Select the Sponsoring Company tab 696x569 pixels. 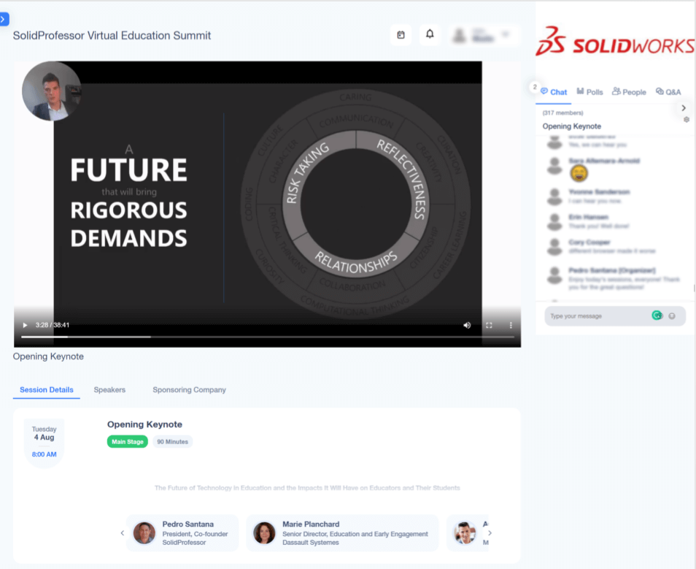pos(189,390)
